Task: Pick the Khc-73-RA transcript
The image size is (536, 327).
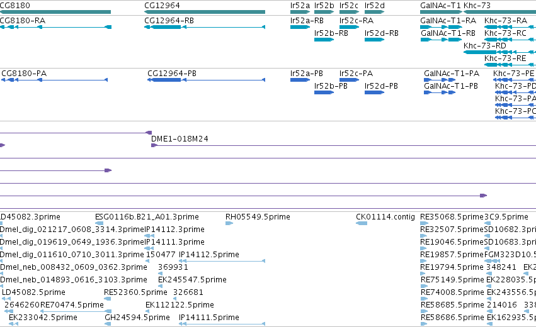Action: click(510, 27)
